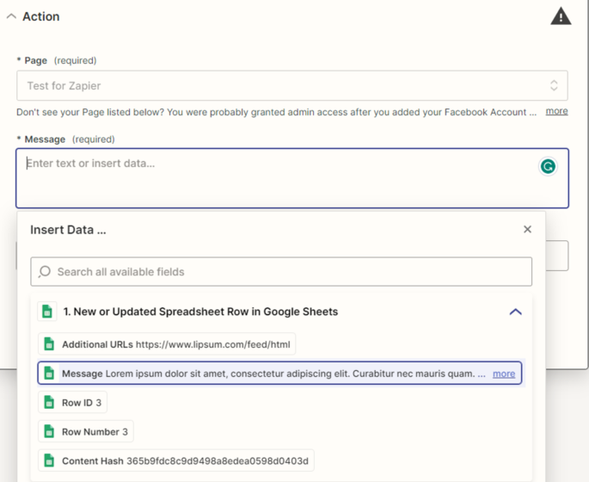Insert the Row Number 3 field
Screen dimensions: 589x482
coord(86,431)
